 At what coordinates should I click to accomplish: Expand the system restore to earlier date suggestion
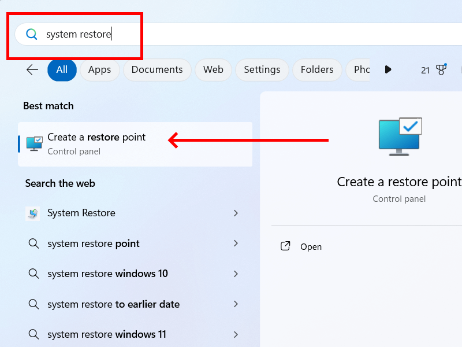236,304
